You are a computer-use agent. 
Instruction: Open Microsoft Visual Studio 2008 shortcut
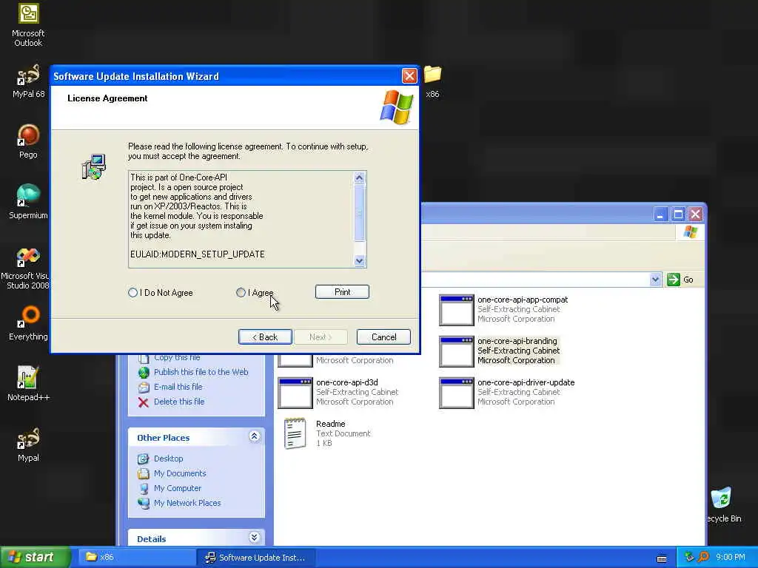[28, 257]
